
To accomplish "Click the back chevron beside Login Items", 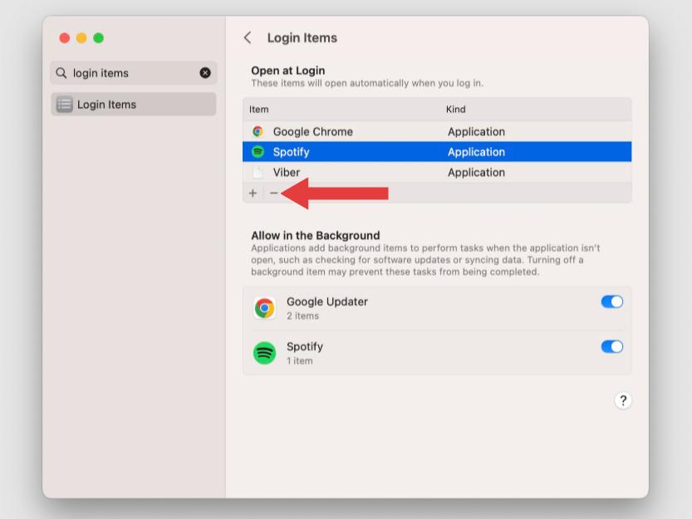I will pyautogui.click(x=248, y=38).
